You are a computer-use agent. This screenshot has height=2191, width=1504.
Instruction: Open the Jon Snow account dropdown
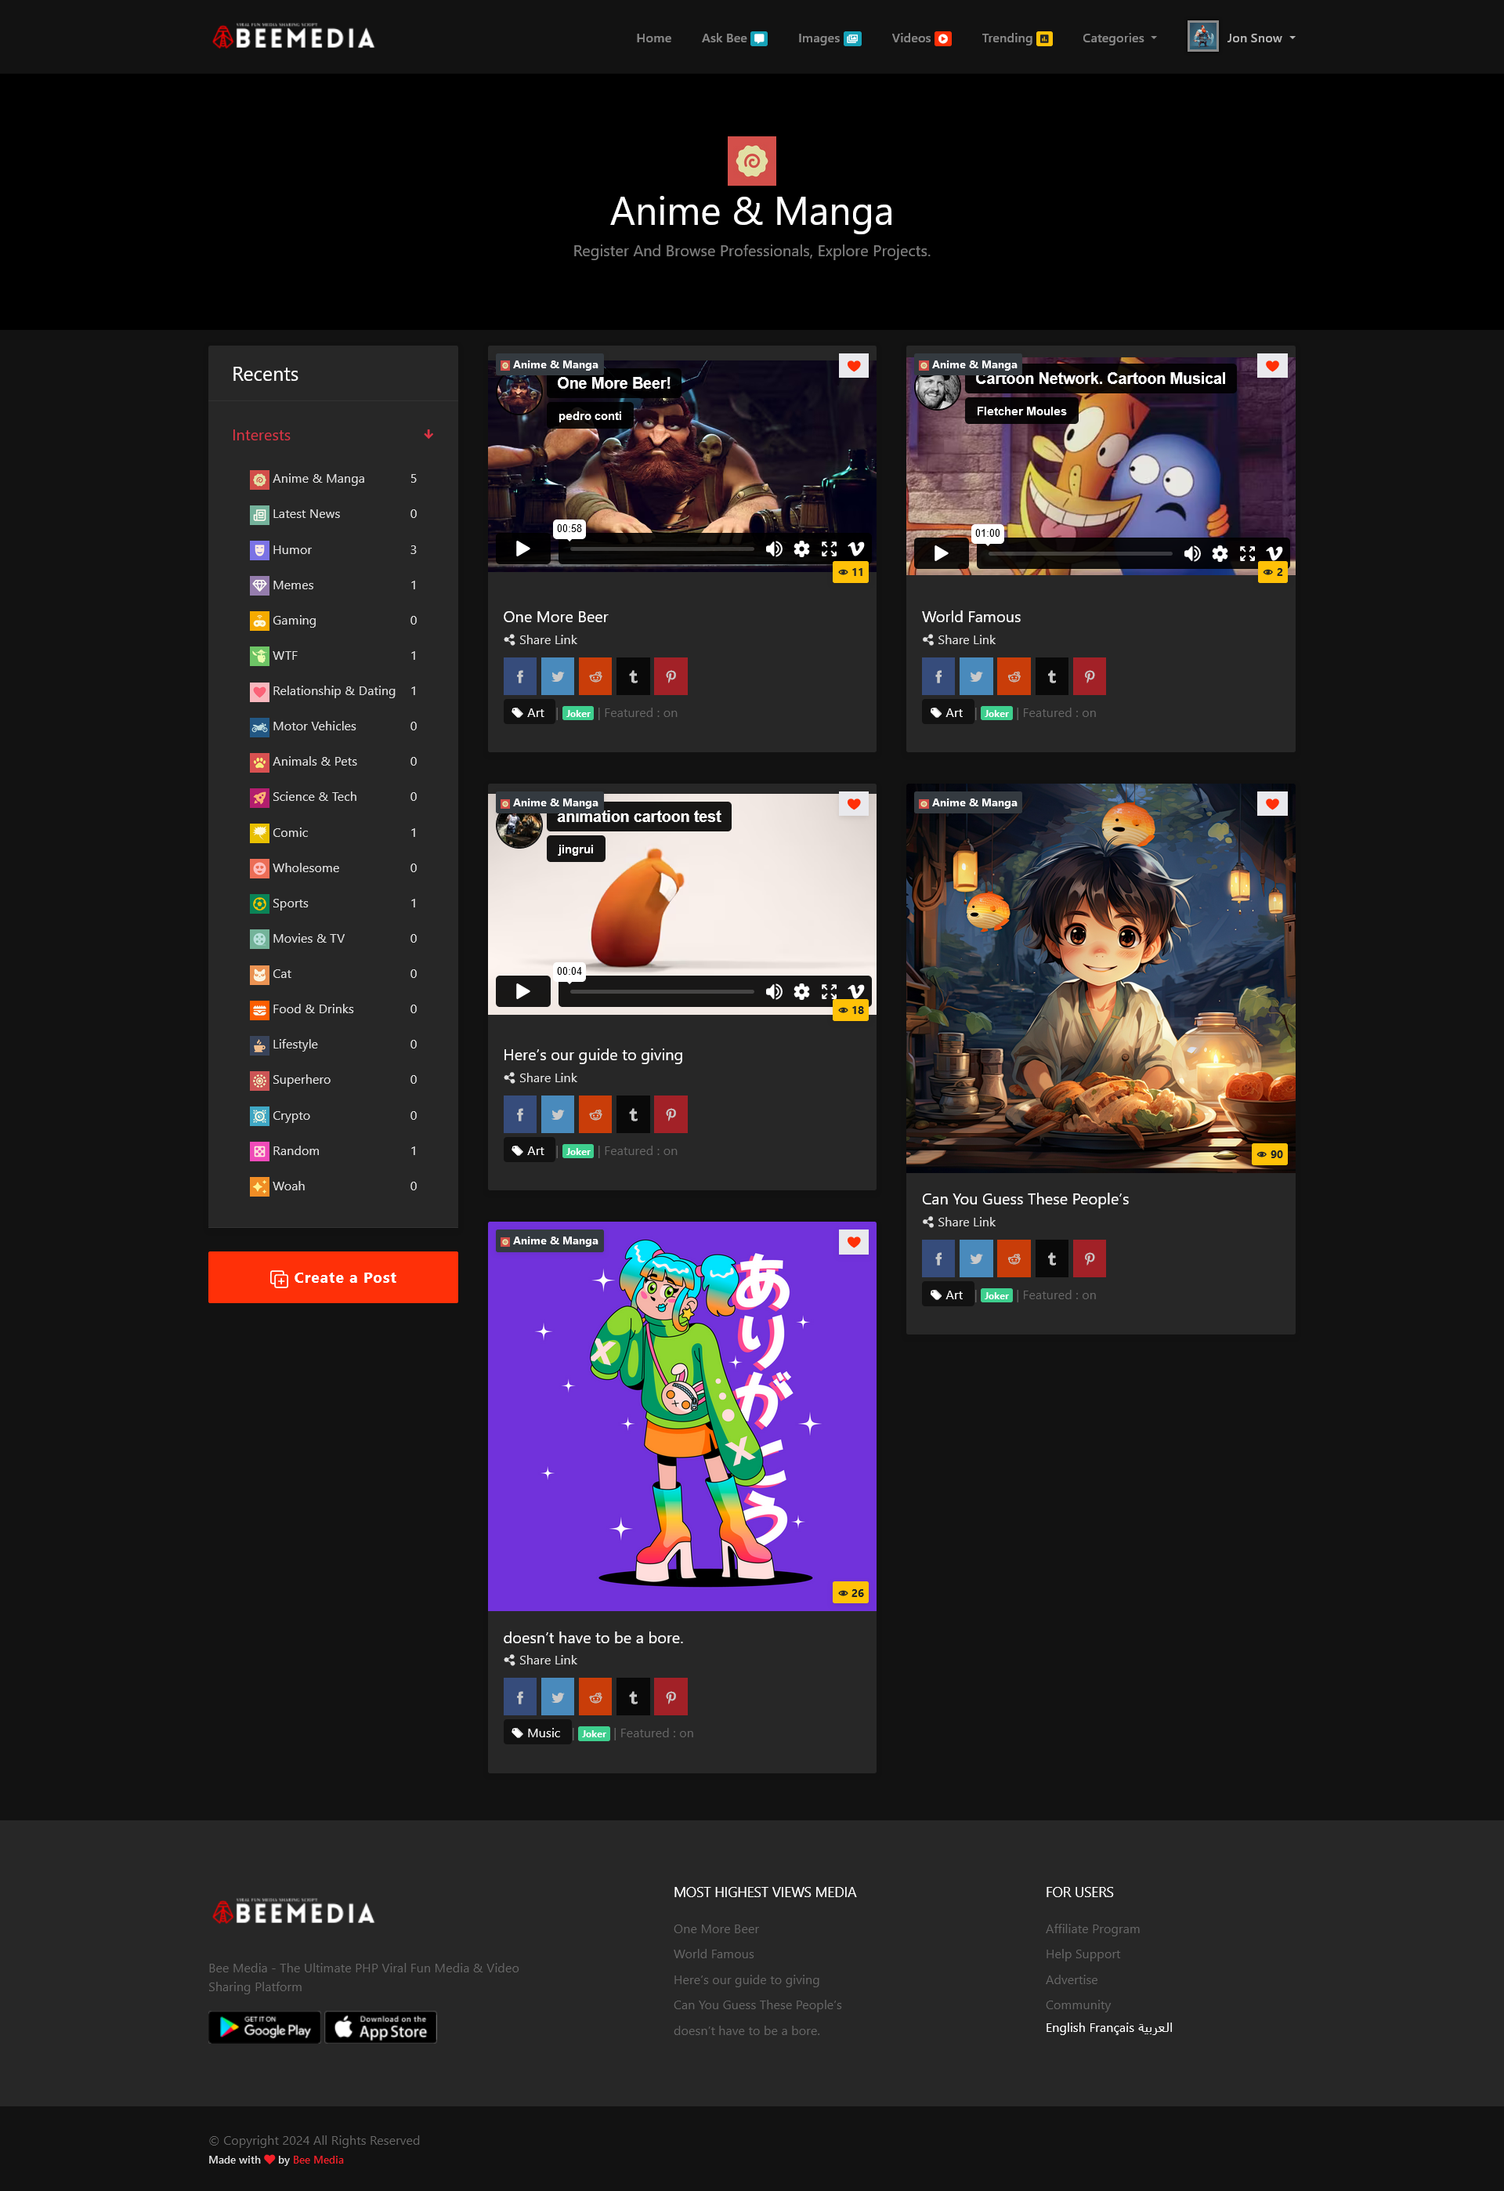tap(1253, 38)
